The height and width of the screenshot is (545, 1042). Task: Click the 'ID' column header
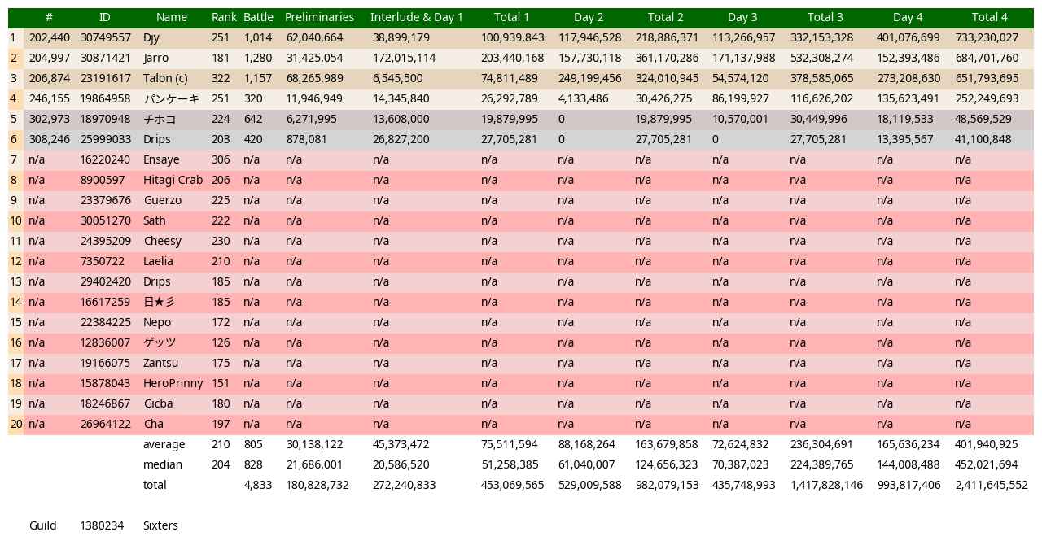104,17
